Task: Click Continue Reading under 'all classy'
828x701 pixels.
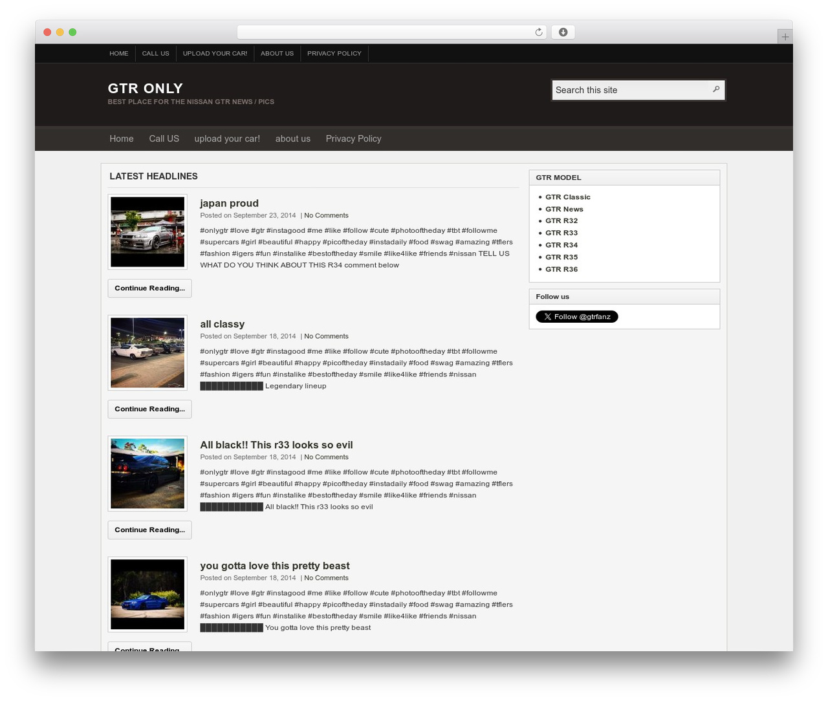Action: pyautogui.click(x=149, y=409)
